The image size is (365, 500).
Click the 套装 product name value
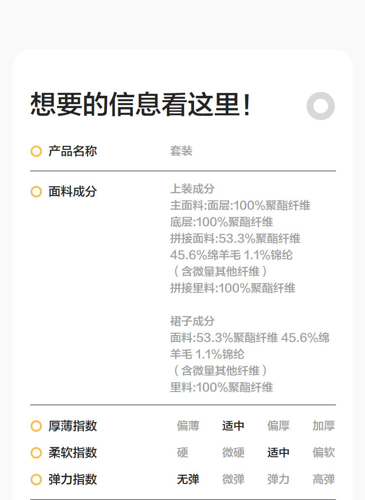181,151
